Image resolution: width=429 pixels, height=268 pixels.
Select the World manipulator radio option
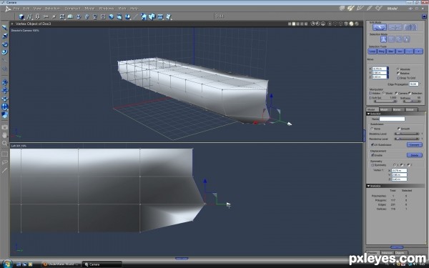[383, 93]
